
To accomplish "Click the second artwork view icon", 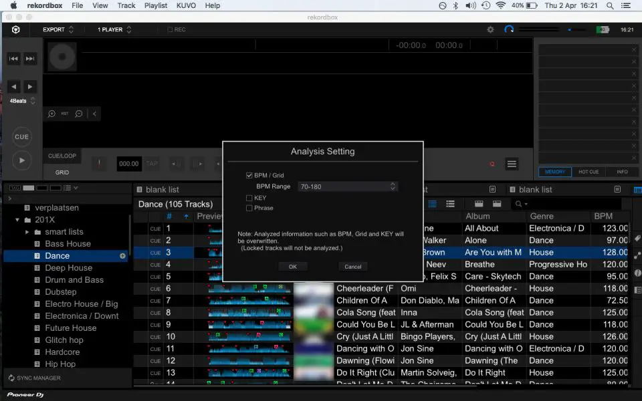I will 497,204.
